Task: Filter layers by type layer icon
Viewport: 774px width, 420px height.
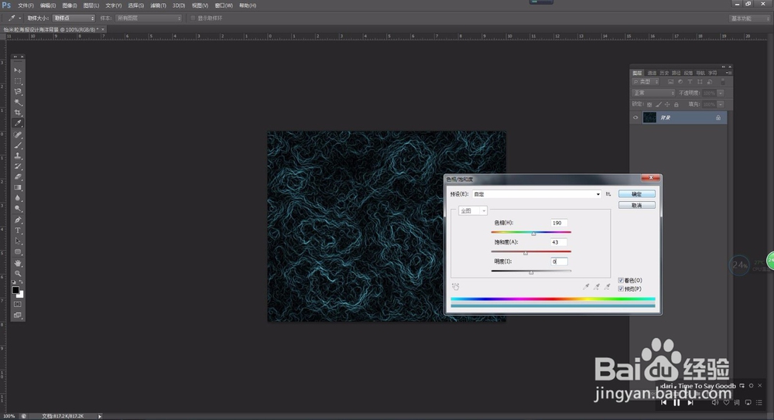Action: 690,82
